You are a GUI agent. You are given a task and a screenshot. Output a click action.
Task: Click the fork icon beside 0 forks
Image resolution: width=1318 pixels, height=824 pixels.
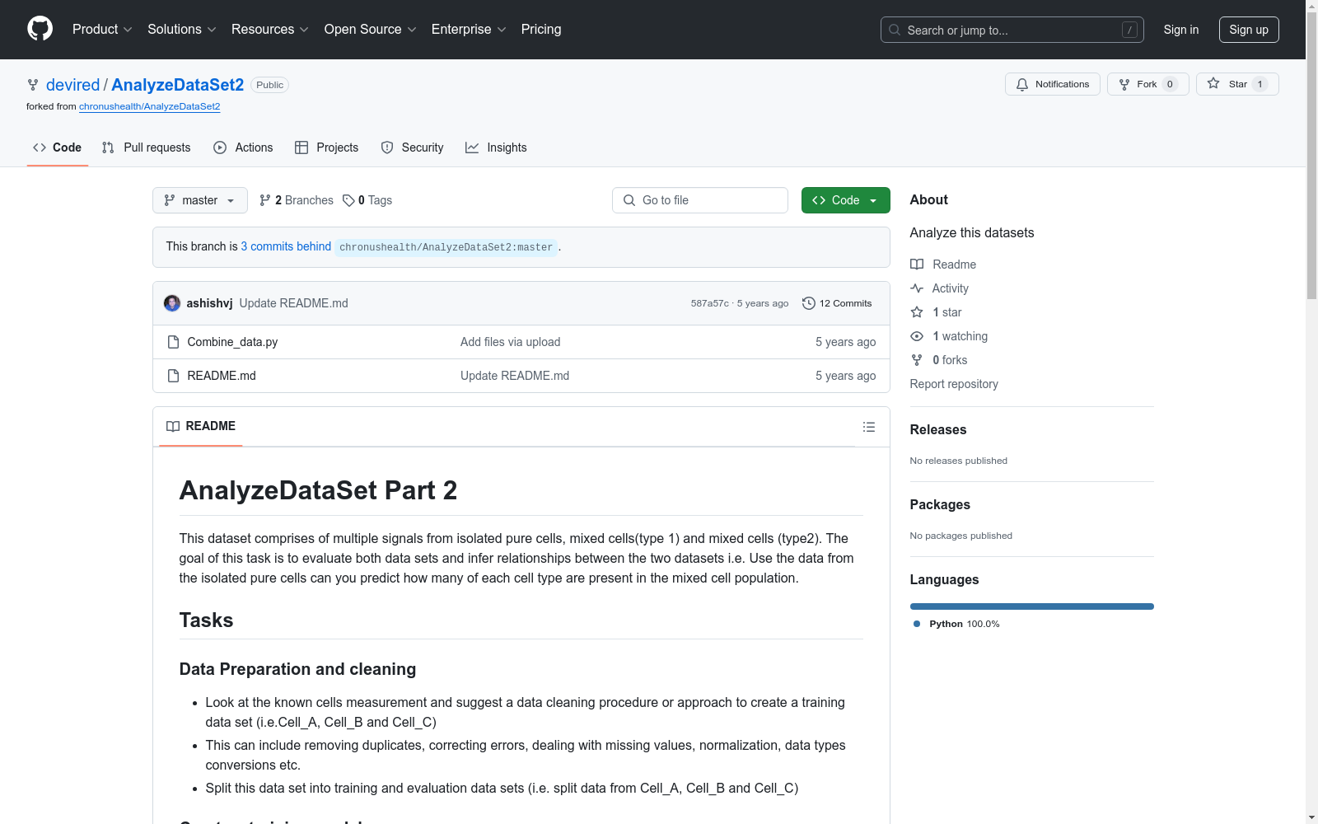pos(917,360)
